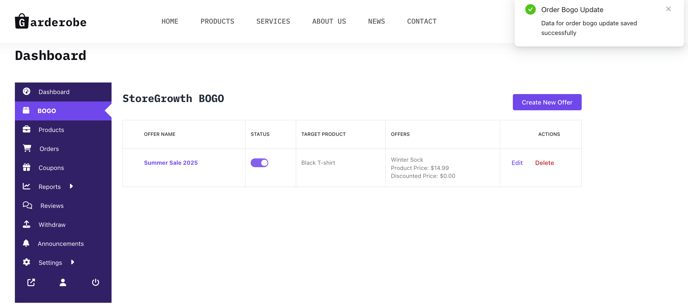Dismiss the Order Bogo Update notification
This screenshot has width=688, height=308.
click(668, 9)
